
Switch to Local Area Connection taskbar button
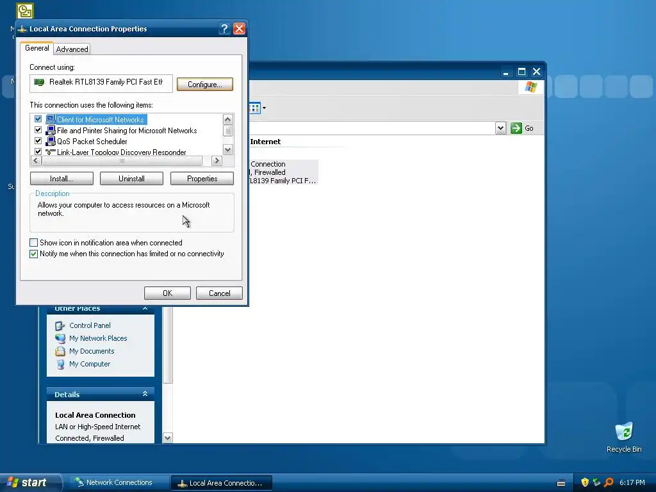[221, 483]
